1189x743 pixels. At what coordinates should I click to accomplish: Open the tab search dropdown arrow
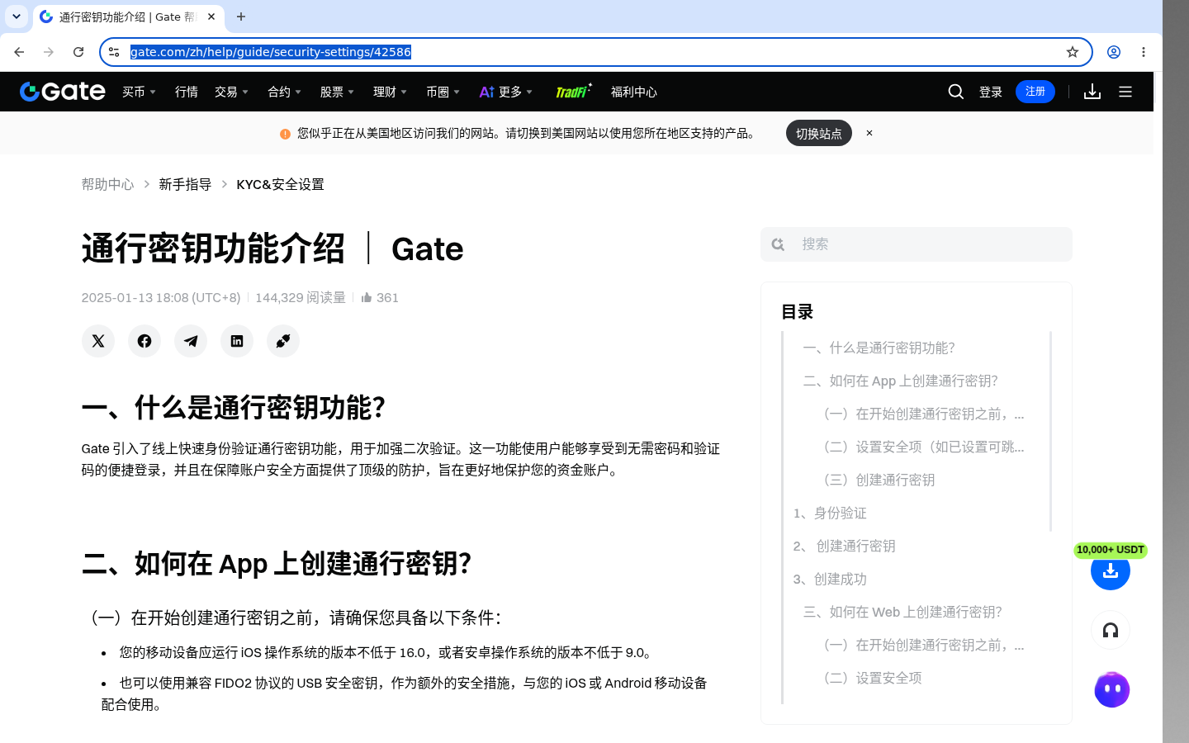pos(17,17)
